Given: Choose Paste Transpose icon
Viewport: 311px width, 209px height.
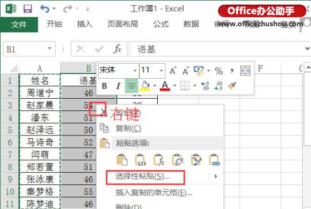Looking at the screenshot, I should point(177,160).
